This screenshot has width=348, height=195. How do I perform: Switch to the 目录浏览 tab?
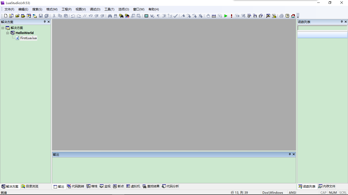coord(30,186)
